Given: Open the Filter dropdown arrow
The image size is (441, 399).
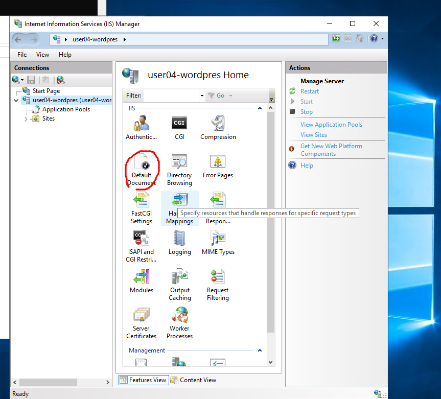Looking at the screenshot, I should [x=202, y=96].
